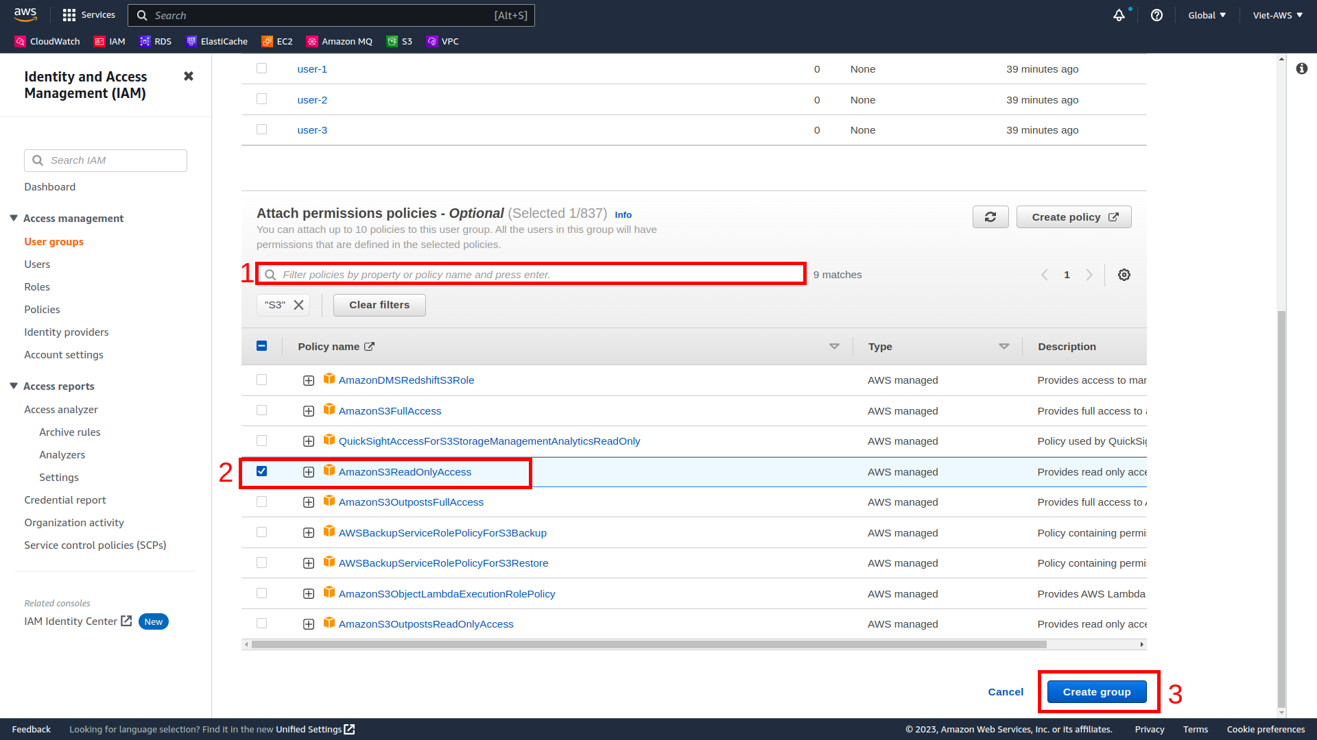Click the settings gear icon for policies table
The width and height of the screenshot is (1317, 740).
[x=1124, y=275]
